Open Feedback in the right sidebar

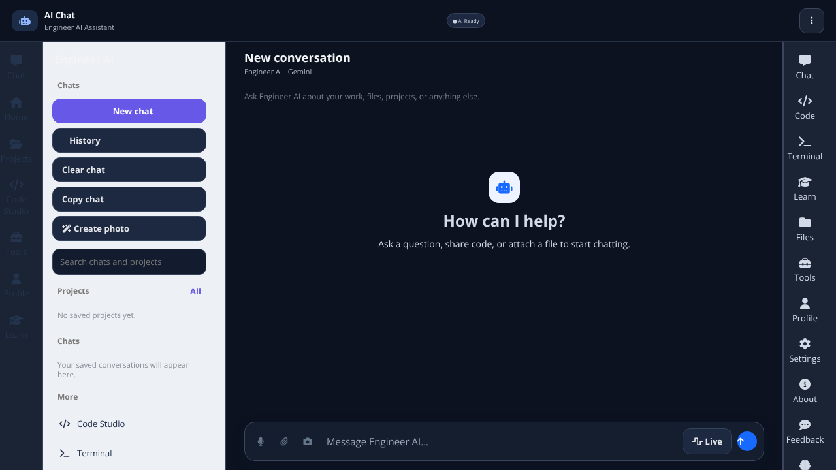point(805,431)
